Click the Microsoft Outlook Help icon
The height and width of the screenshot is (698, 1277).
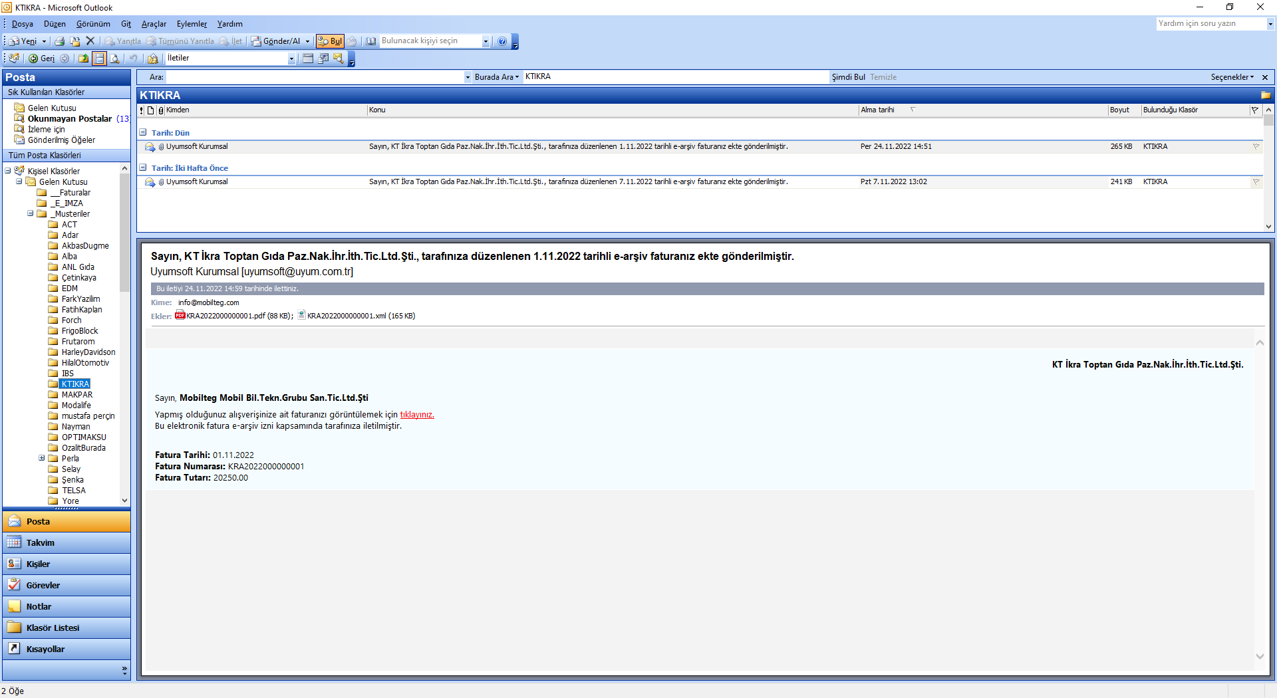[x=502, y=41]
